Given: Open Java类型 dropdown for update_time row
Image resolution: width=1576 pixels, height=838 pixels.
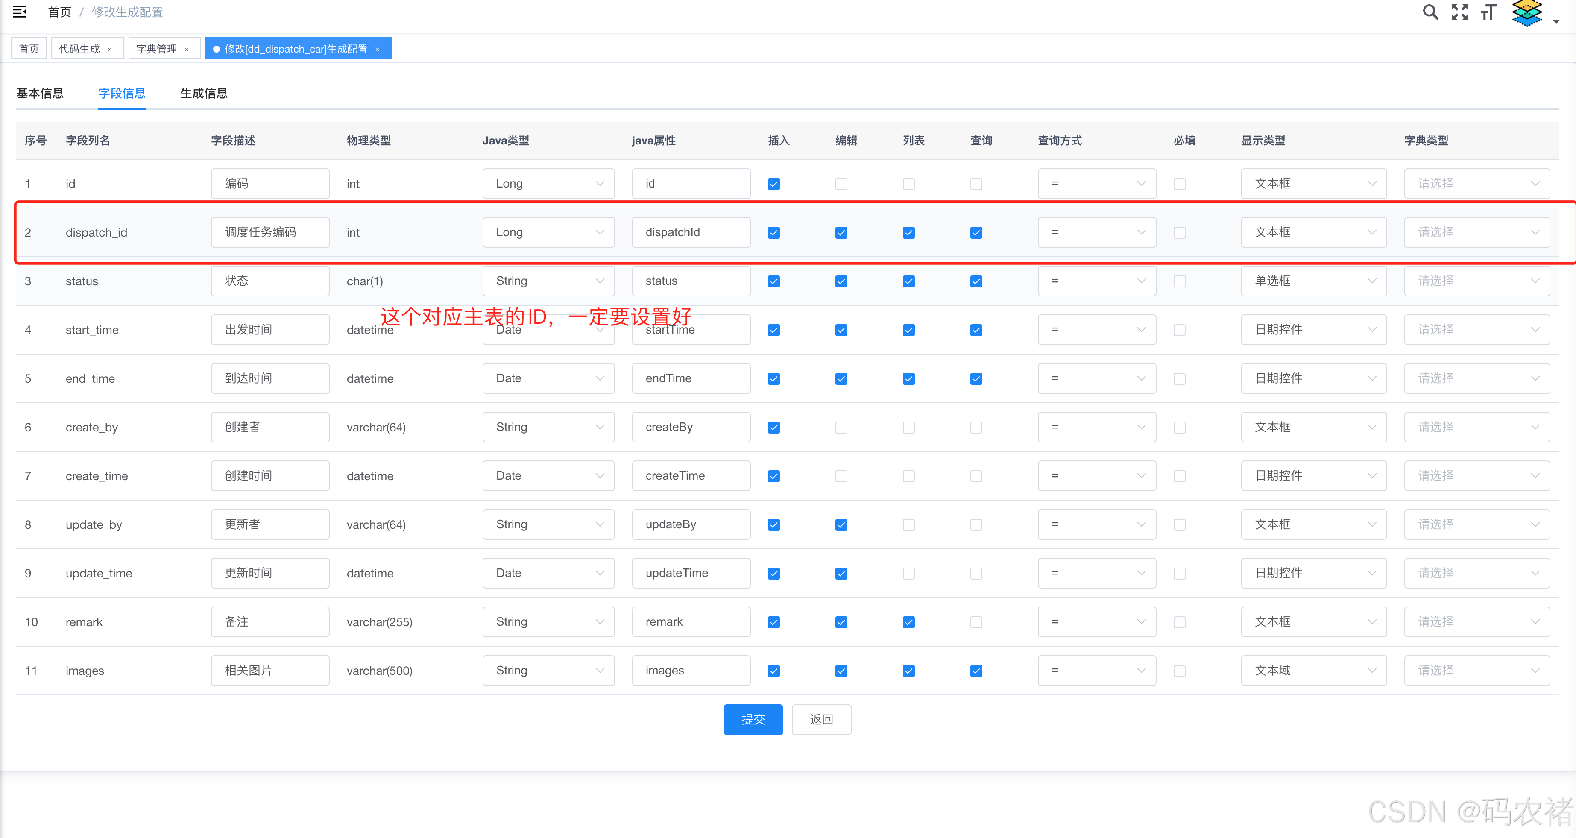Looking at the screenshot, I should (548, 573).
